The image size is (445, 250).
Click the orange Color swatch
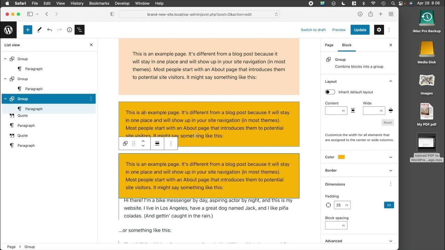[341, 157]
